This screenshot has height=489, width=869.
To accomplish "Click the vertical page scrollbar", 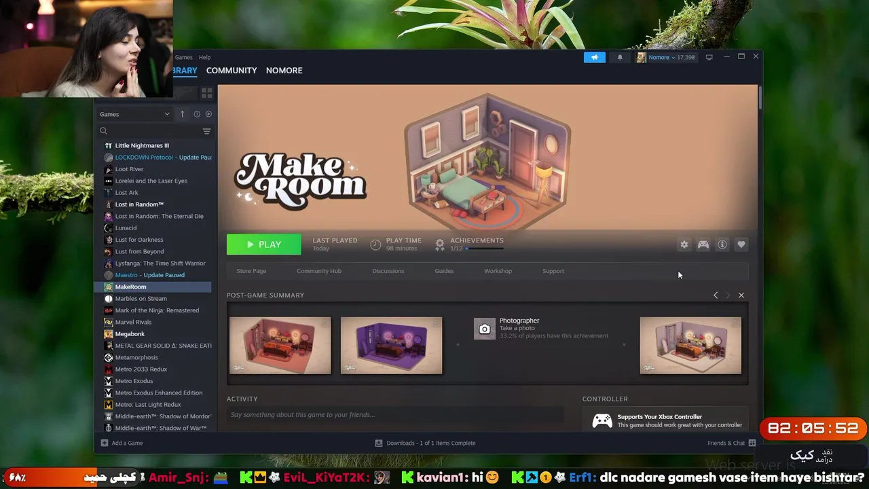I will point(760,98).
